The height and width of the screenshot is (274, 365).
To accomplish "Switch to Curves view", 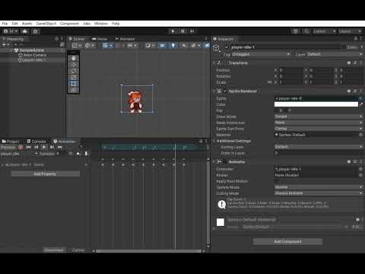I will pyautogui.click(x=78, y=250).
